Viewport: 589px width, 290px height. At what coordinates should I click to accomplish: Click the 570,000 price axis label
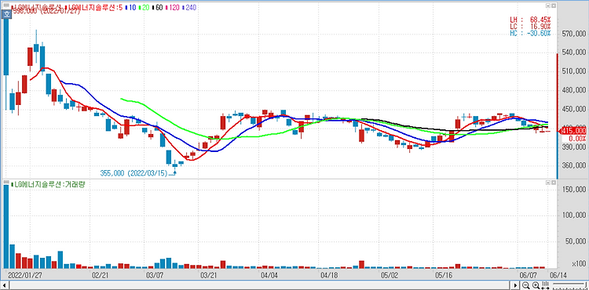pyautogui.click(x=574, y=34)
